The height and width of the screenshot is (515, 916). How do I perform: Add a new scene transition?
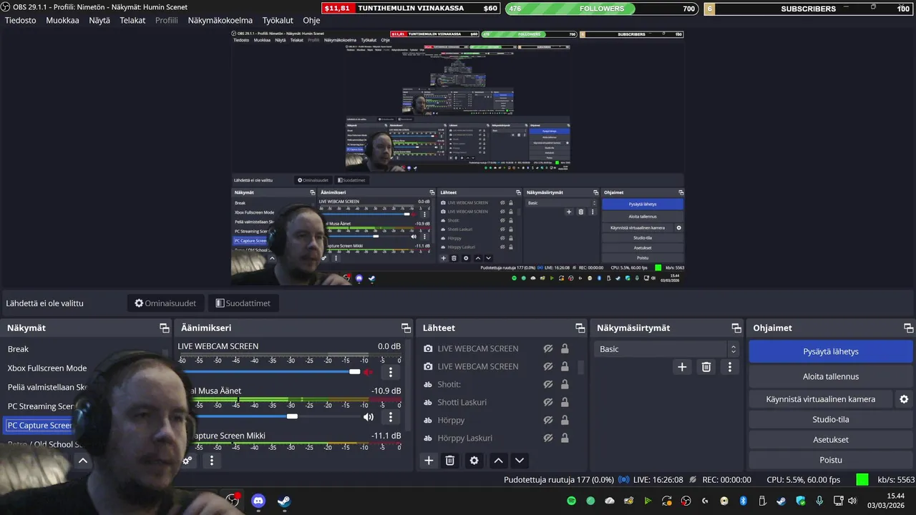[x=682, y=367]
